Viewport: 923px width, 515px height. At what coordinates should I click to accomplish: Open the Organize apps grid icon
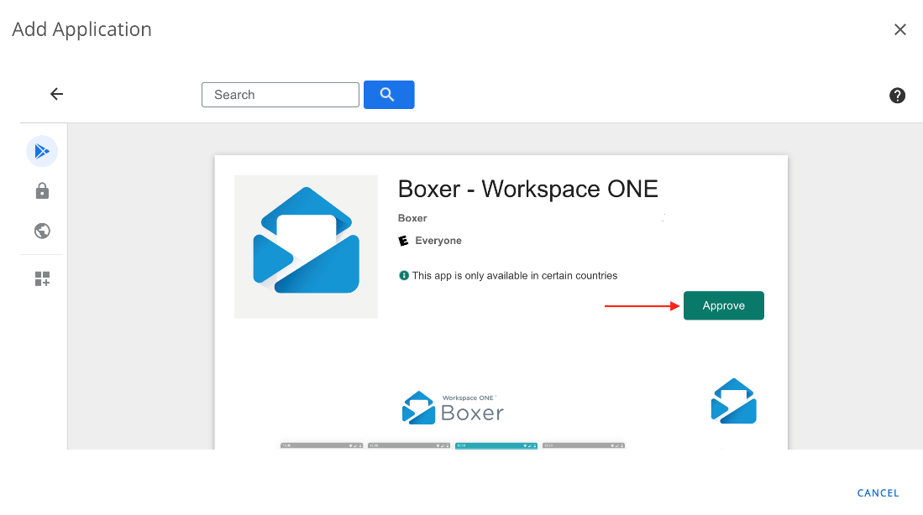pos(42,278)
